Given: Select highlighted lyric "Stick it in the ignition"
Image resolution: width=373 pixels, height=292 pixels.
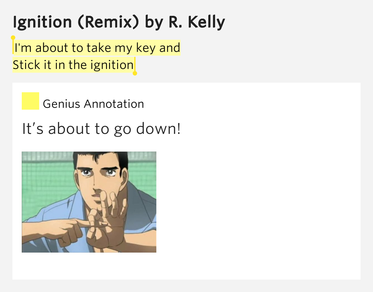Looking at the screenshot, I should coord(73,65).
